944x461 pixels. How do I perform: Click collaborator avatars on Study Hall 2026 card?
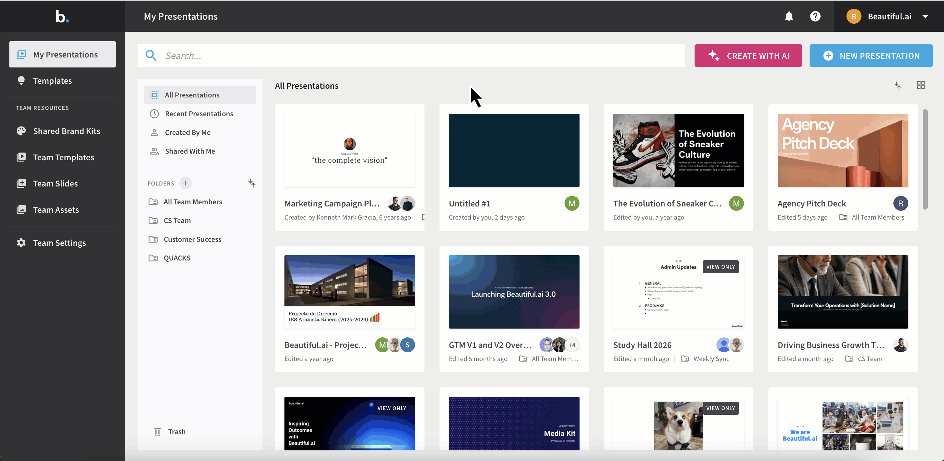coord(730,345)
